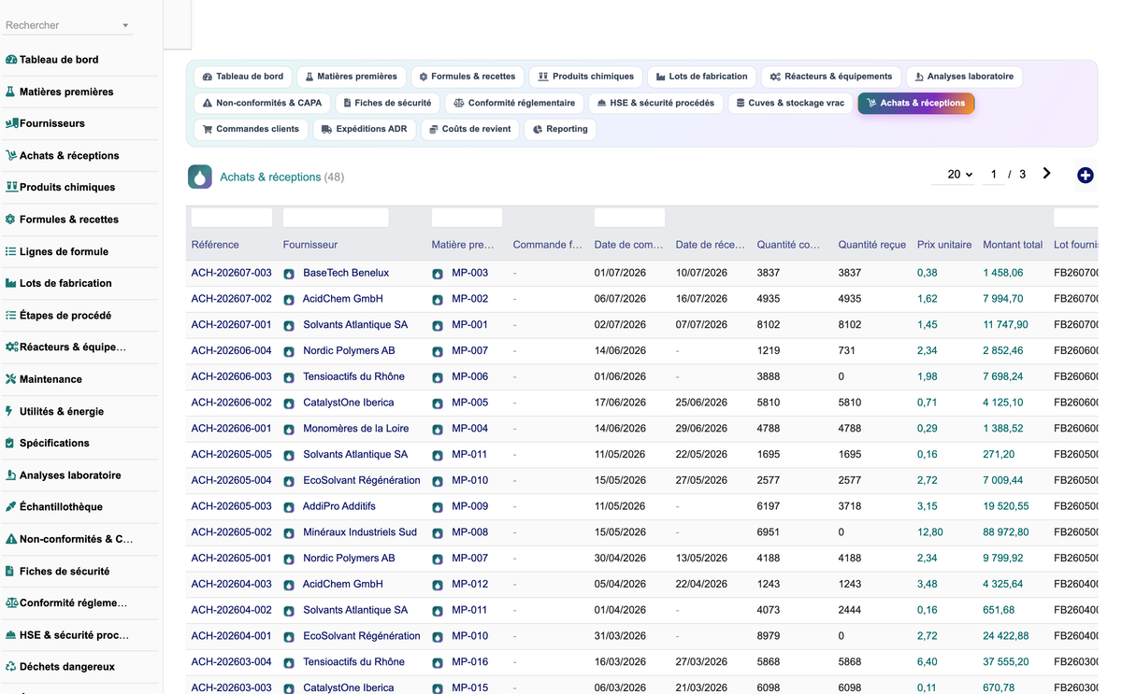1122x694 pixels.
Task: Switch to Produits chimiques tab
Action: [586, 77]
